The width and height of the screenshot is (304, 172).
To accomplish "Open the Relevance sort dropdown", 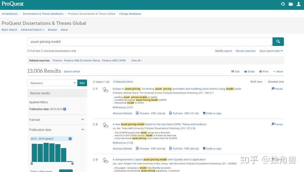I will point(52,83).
